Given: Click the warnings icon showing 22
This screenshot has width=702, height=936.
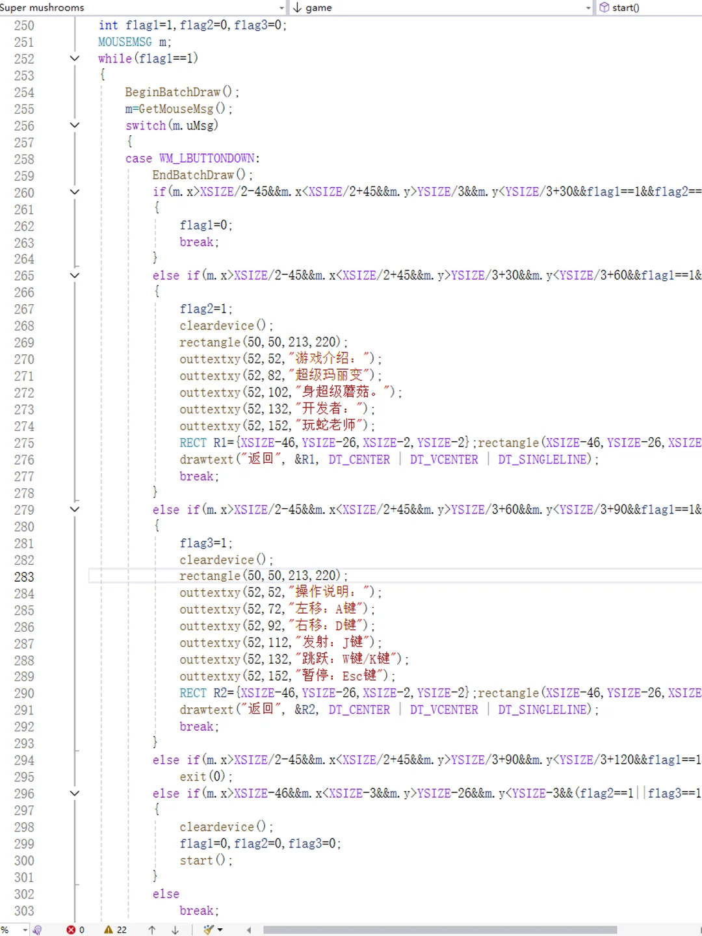Looking at the screenshot, I should pos(109,930).
